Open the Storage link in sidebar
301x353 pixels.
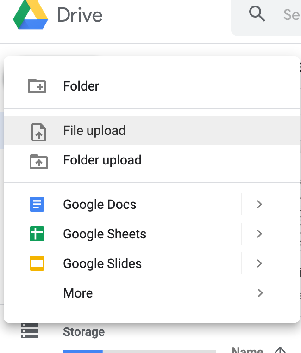click(x=84, y=332)
